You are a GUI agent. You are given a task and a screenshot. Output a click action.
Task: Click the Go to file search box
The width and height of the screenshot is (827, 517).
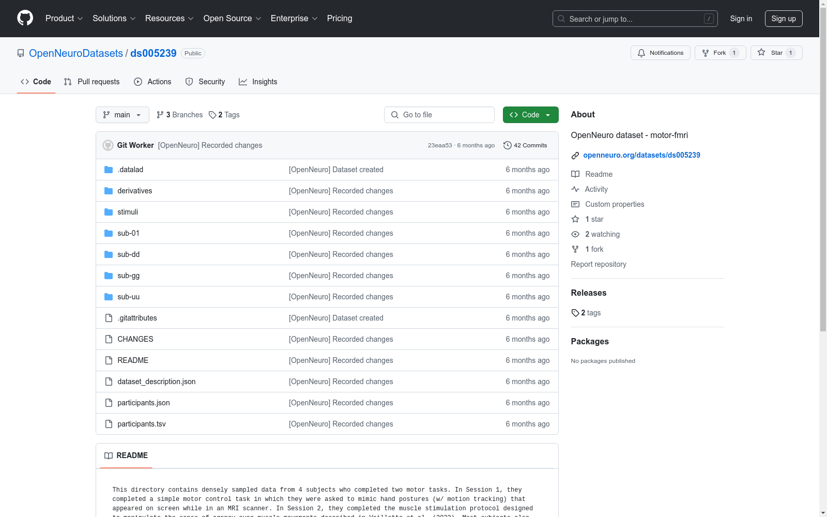(x=439, y=115)
